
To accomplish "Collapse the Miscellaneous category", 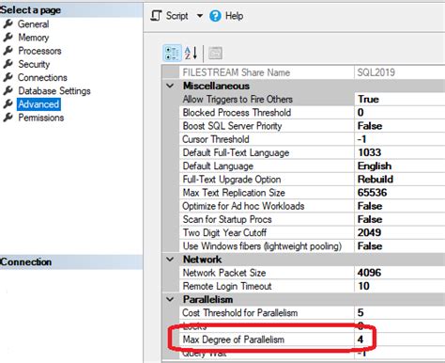I will [170, 86].
